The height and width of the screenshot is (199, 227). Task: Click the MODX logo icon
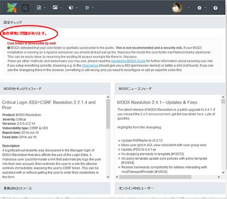point(12,7)
